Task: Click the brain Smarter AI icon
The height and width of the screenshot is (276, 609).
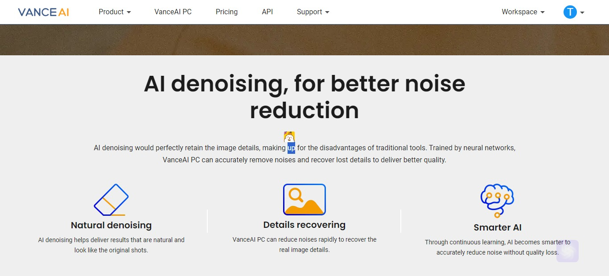Action: click(x=497, y=201)
